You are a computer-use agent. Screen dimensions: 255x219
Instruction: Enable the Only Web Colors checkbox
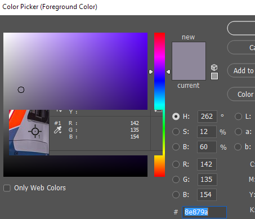click(x=7, y=188)
